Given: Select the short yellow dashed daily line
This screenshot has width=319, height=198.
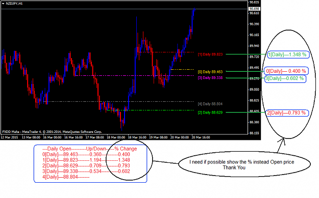Looking at the screenshot, I should pos(182,69).
